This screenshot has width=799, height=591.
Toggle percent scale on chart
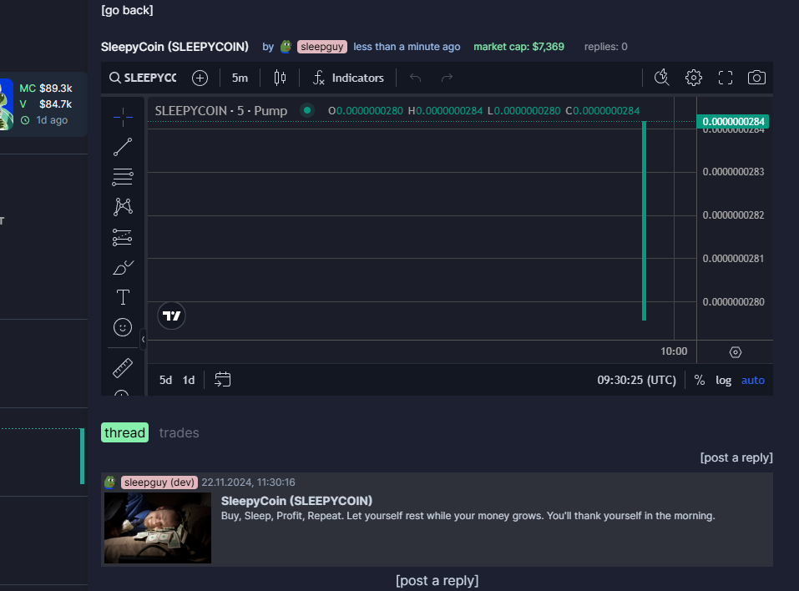pyautogui.click(x=700, y=380)
